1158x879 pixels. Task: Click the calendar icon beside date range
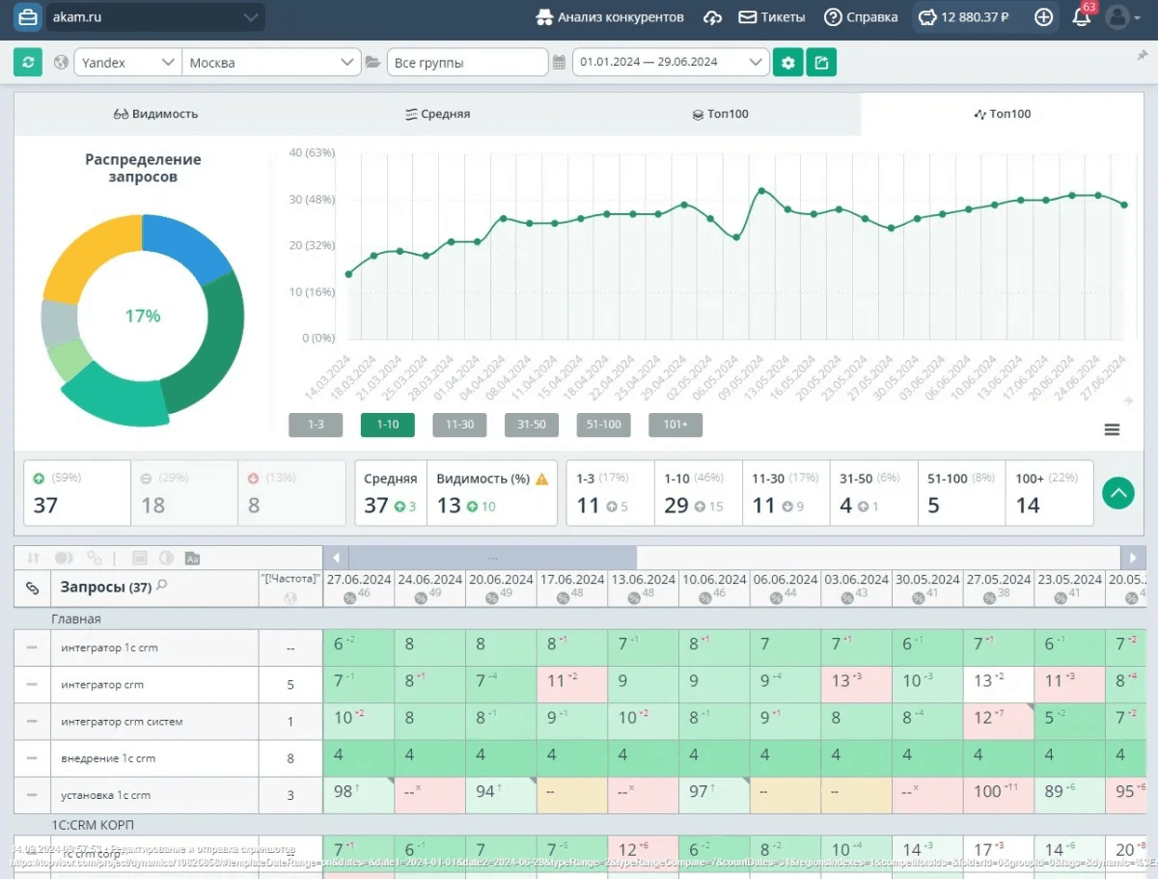tap(559, 63)
